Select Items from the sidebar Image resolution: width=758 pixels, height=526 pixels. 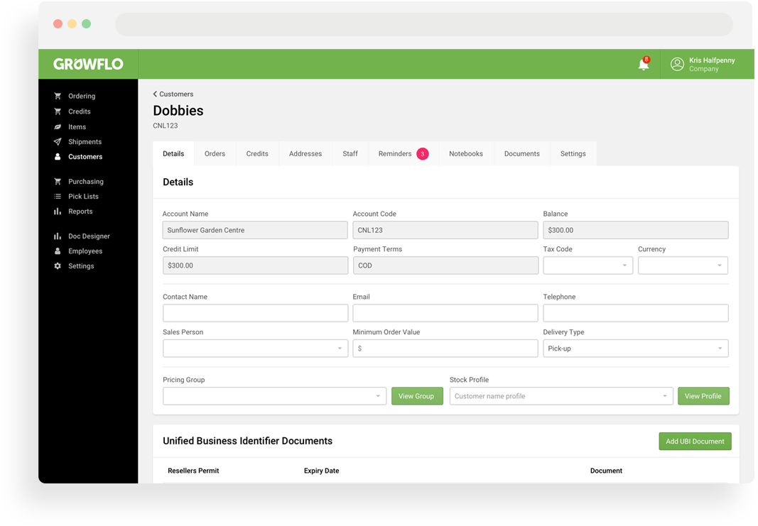click(x=76, y=126)
